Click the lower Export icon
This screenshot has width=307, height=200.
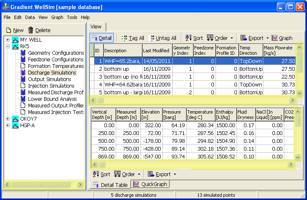[x=151, y=174]
